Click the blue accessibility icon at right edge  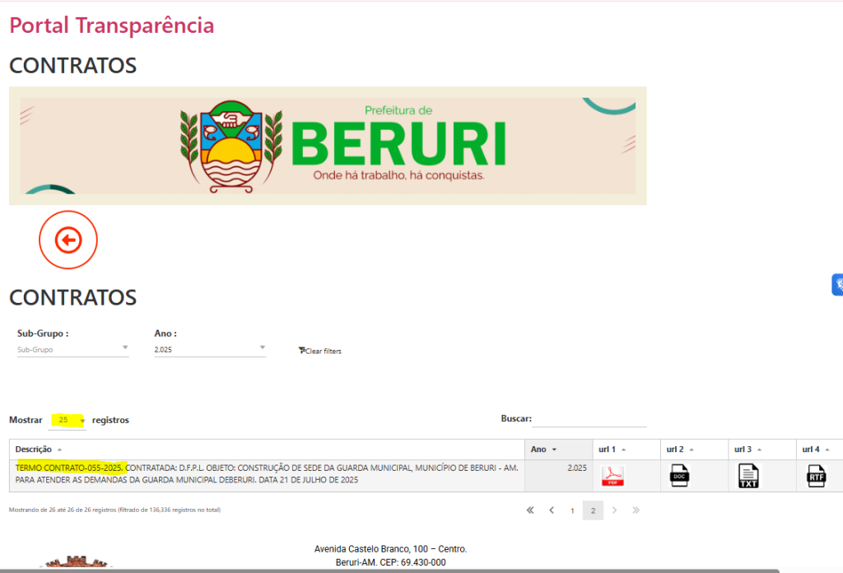[837, 285]
